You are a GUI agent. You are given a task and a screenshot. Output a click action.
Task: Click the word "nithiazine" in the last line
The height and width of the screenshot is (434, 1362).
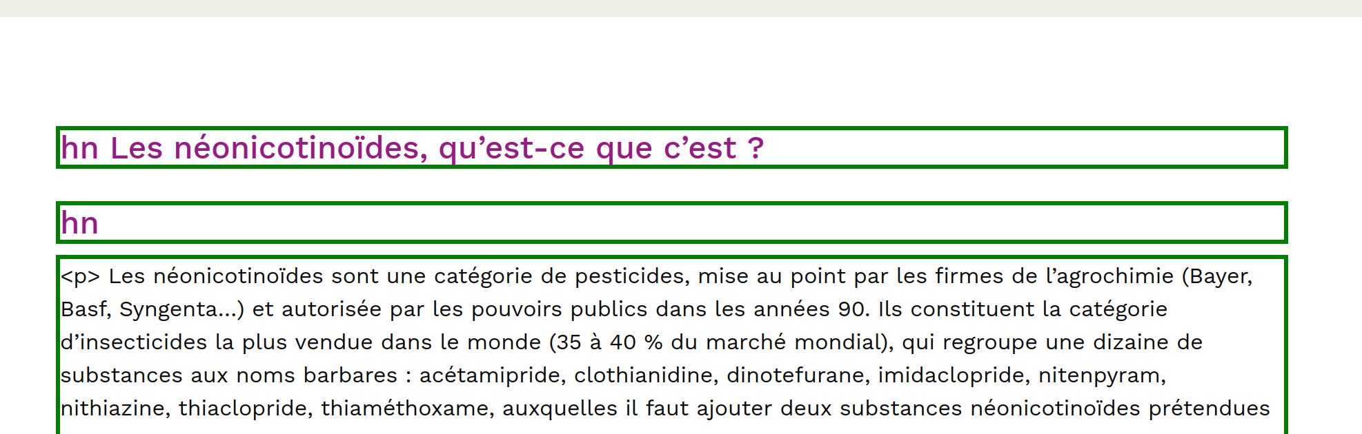pos(115,409)
